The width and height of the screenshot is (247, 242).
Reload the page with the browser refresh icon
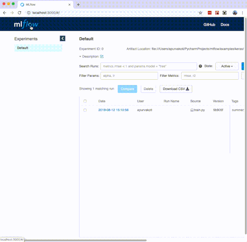click(19, 13)
